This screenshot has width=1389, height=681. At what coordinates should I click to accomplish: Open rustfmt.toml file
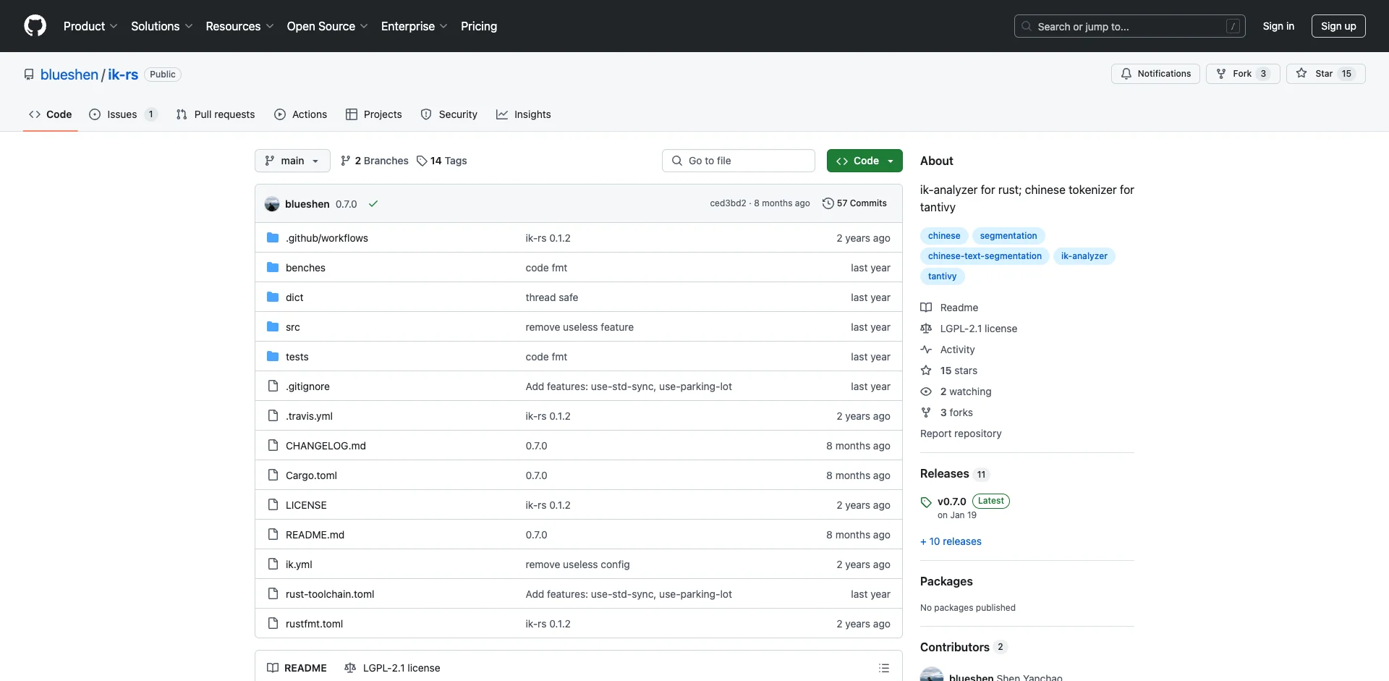[x=314, y=624]
